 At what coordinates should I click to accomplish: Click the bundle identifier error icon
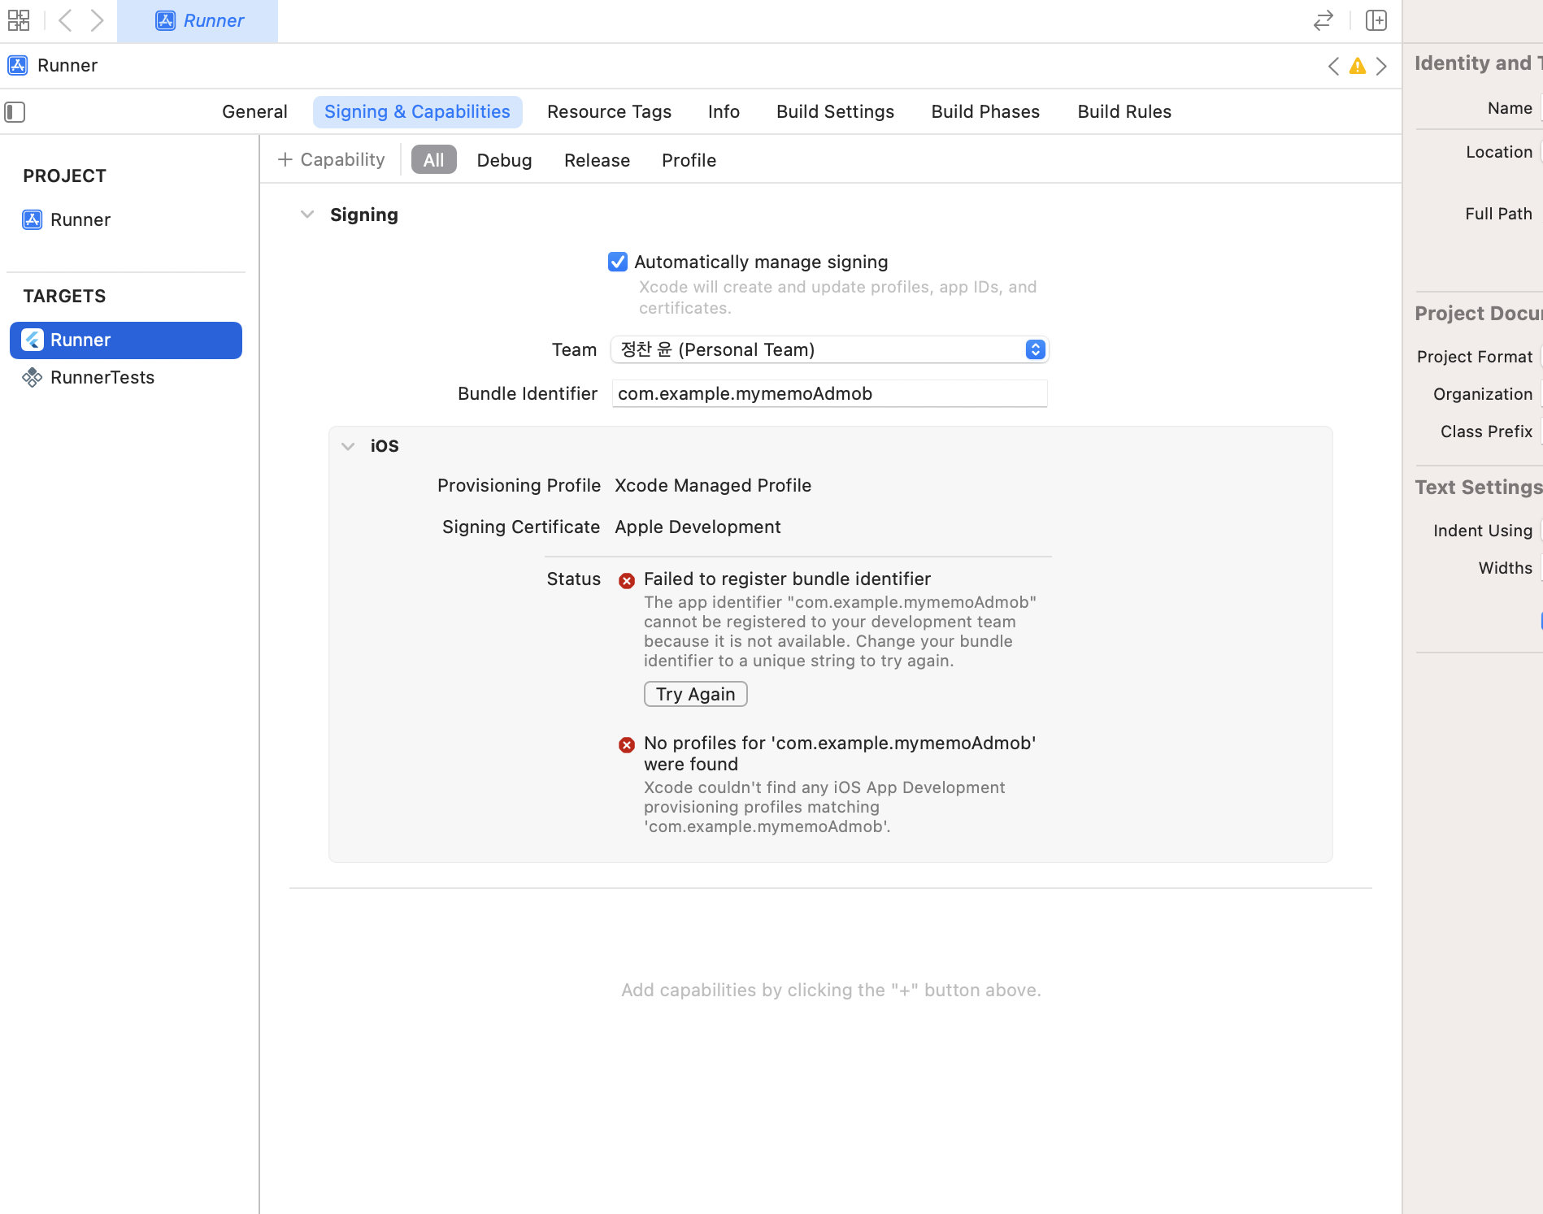click(627, 580)
